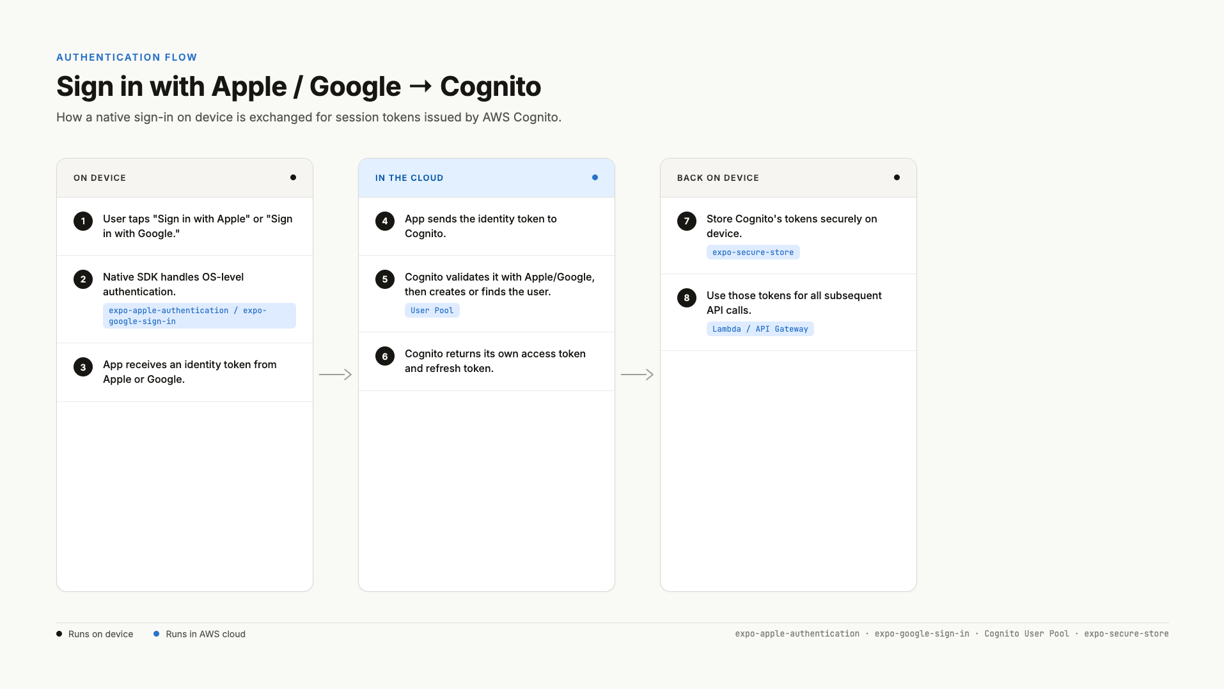This screenshot has width=1224, height=689.
Task: Click the subtitle about native sign-in exchange
Action: pyautogui.click(x=309, y=118)
